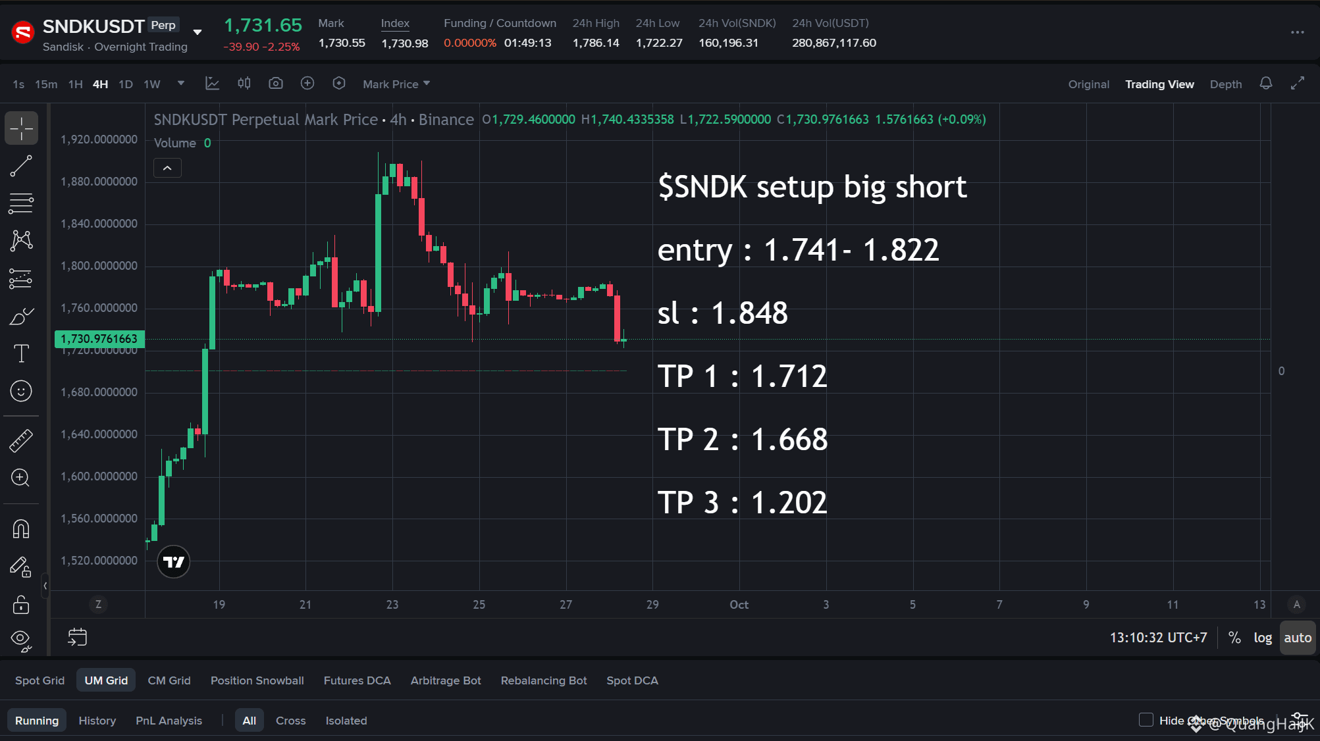
Task: Select the text annotation tool
Action: [21, 353]
